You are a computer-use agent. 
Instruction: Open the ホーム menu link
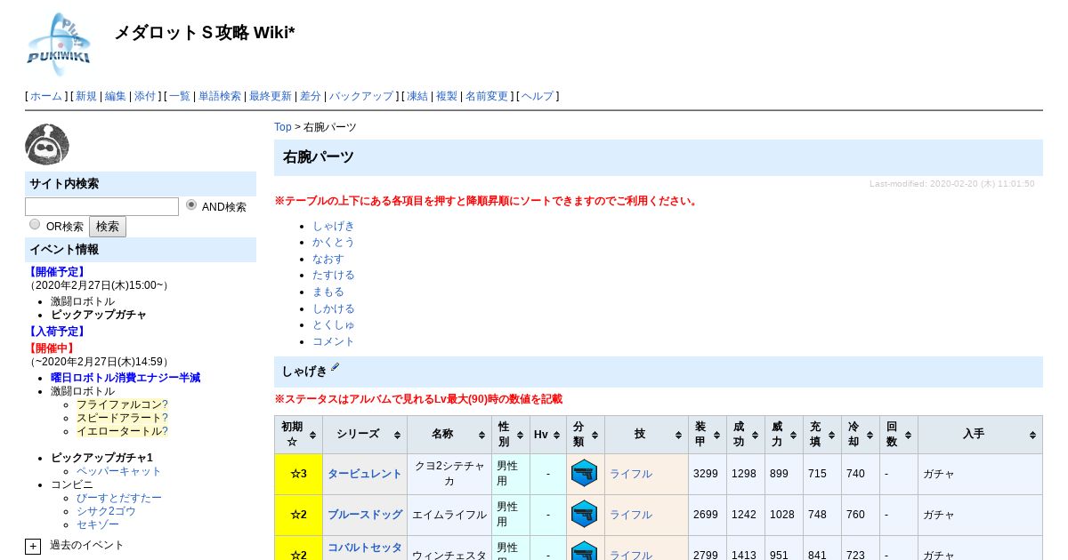46,96
